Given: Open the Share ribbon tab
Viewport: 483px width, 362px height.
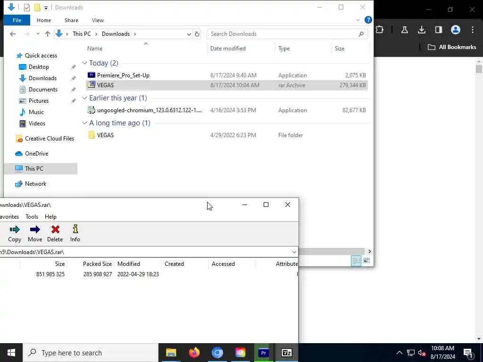Looking at the screenshot, I should coord(71,20).
